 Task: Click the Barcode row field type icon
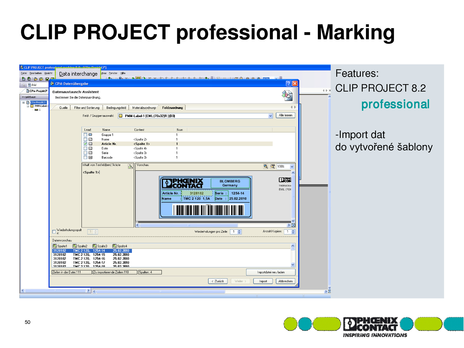tap(90, 157)
